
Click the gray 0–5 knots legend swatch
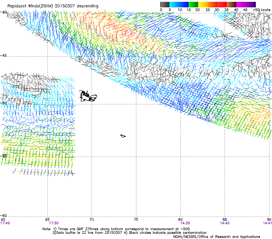pyautogui.click(x=165, y=4)
